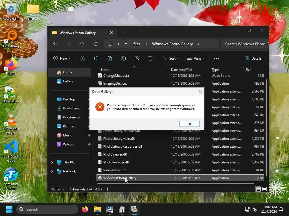This screenshot has height=216, width=289.
Task: Click the Delete trash can icon
Action: pos(150,58)
